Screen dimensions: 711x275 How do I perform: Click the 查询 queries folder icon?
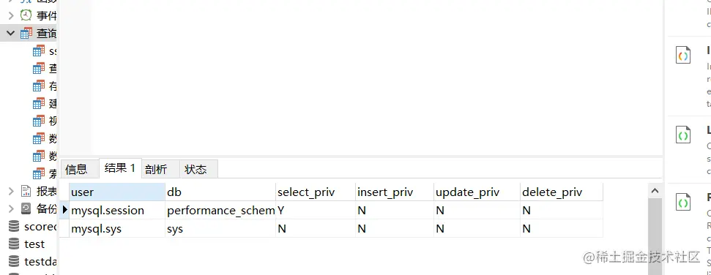26,33
